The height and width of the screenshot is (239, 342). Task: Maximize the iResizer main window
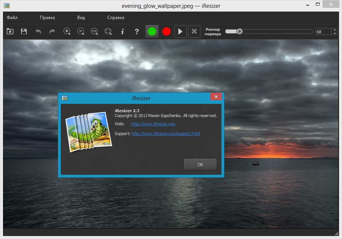318,4
